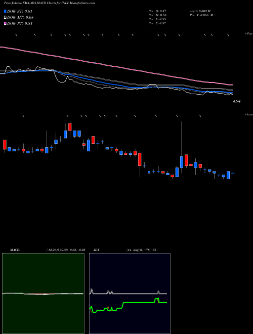Select the 'DOW MT: 0.68' legend label
This screenshot has width=253, height=334.
(20, 18)
